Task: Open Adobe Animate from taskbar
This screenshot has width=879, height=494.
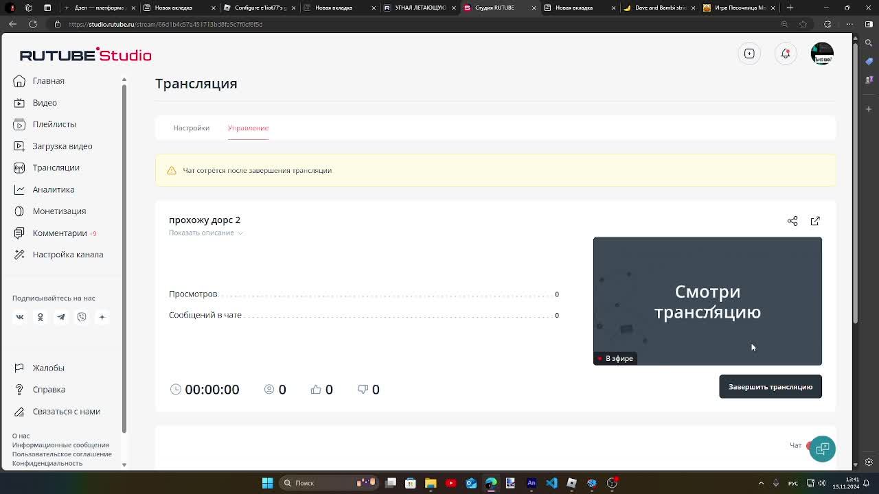Action: coord(531,483)
